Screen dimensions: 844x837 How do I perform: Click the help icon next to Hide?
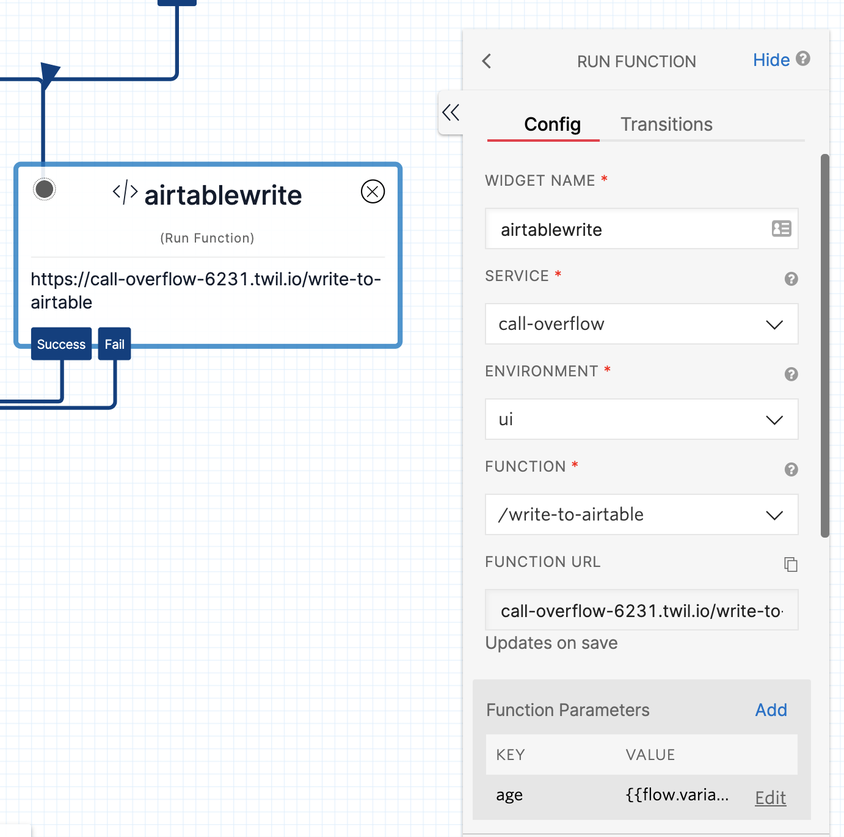click(x=803, y=59)
